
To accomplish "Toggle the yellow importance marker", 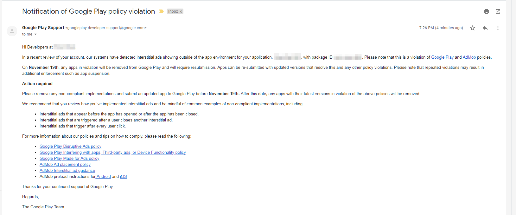I will click(x=161, y=11).
